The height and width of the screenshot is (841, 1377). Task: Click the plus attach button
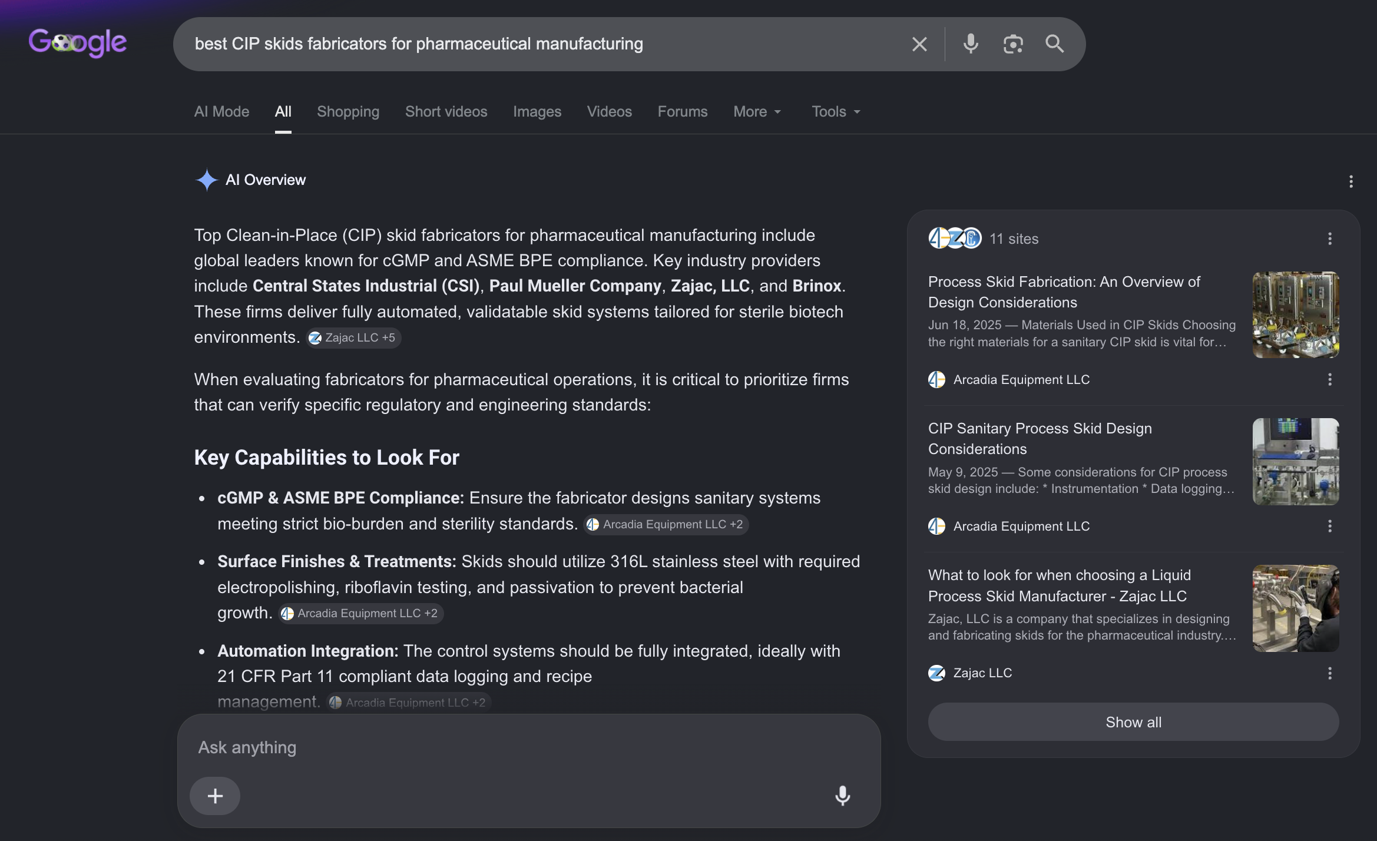pos(215,796)
